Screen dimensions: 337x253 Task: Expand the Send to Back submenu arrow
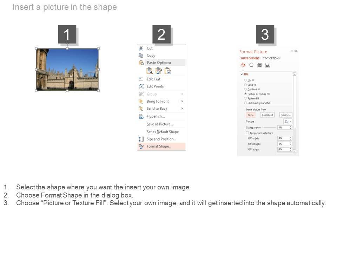(182, 109)
